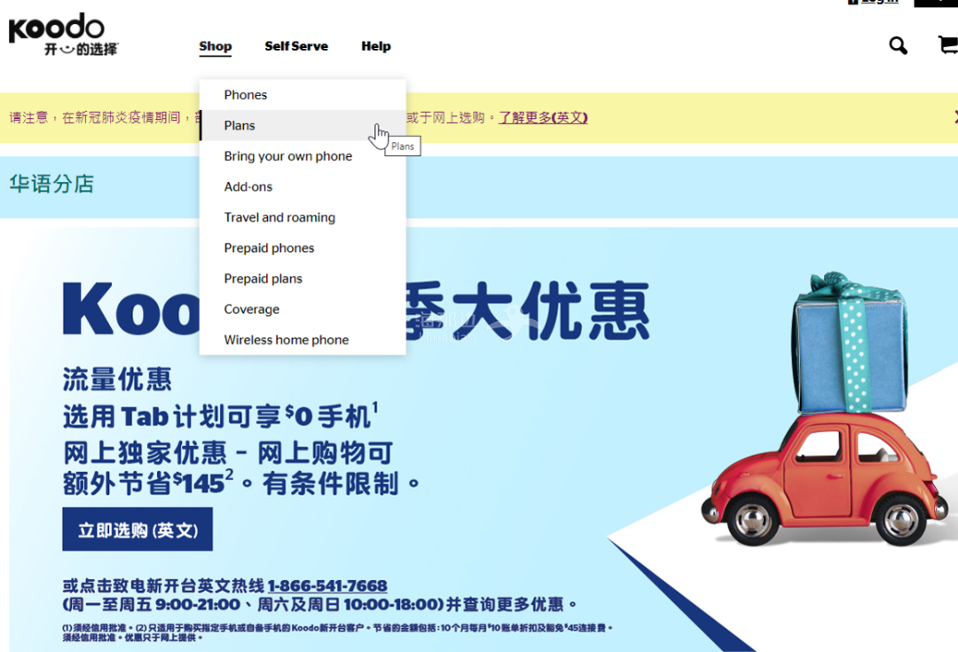Click the 流量优惠 text

(x=117, y=379)
